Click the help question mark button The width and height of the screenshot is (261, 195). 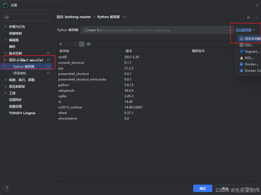coord(7,189)
